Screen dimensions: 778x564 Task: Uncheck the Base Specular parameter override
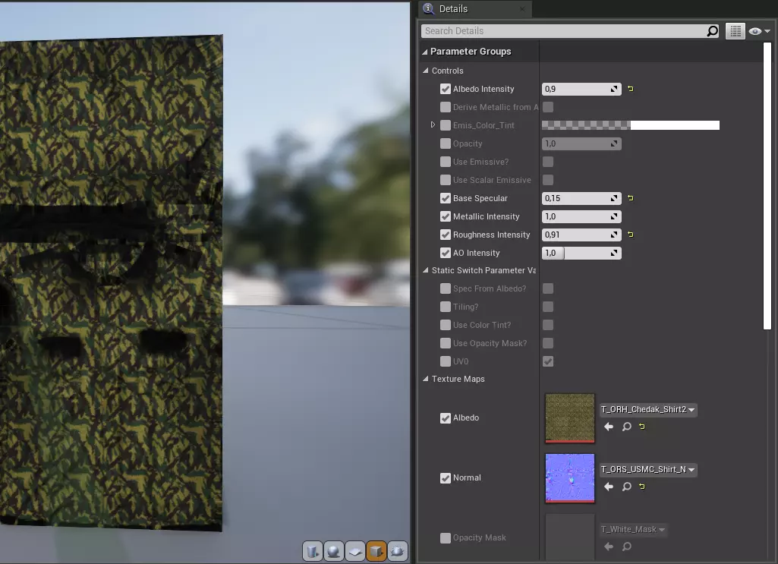pos(446,198)
